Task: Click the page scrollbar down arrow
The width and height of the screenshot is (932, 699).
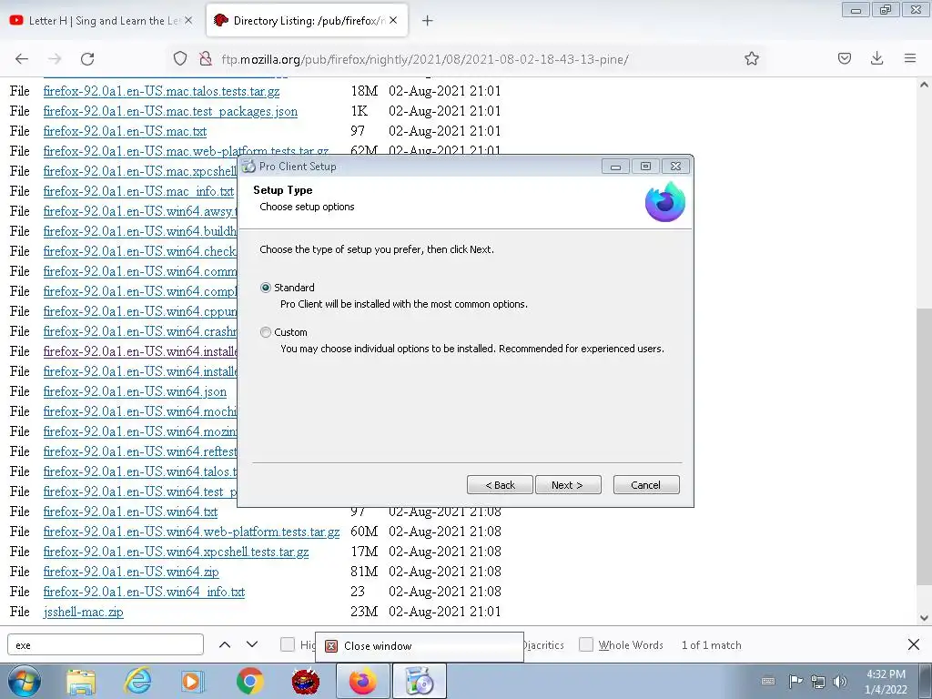Action: [924, 618]
